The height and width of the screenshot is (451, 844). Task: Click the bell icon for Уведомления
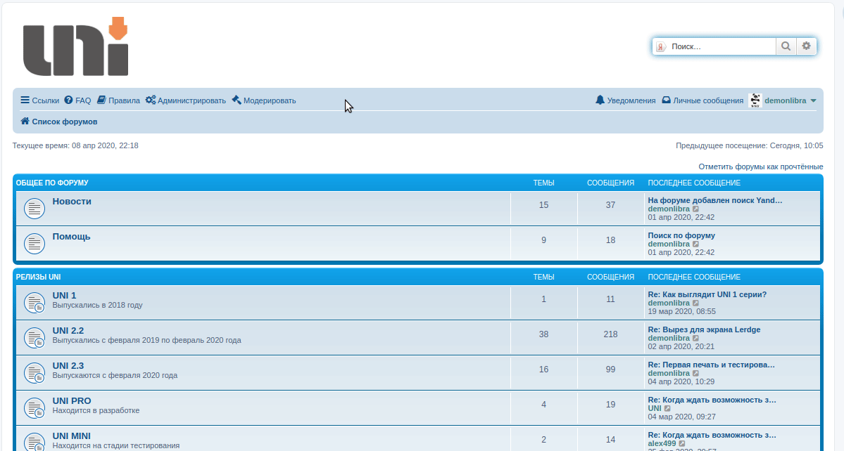600,100
